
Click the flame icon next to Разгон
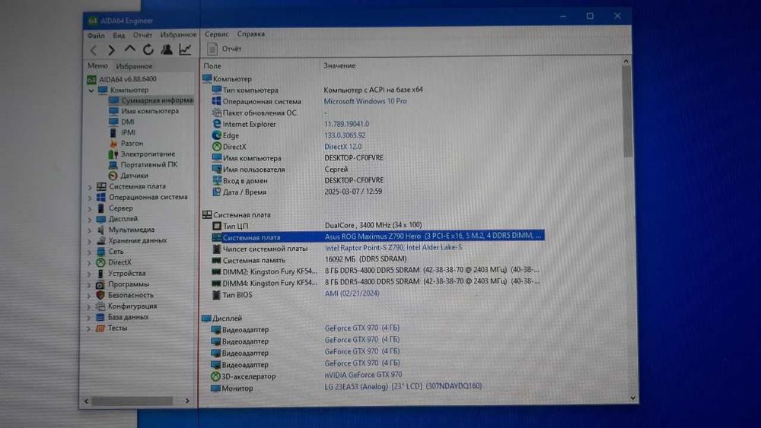[113, 144]
